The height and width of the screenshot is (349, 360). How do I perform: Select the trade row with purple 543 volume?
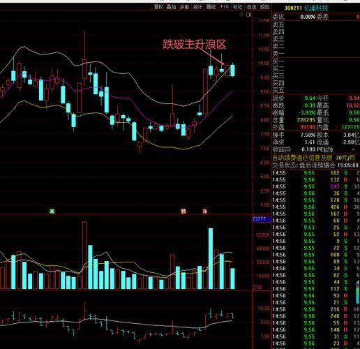click(316, 186)
